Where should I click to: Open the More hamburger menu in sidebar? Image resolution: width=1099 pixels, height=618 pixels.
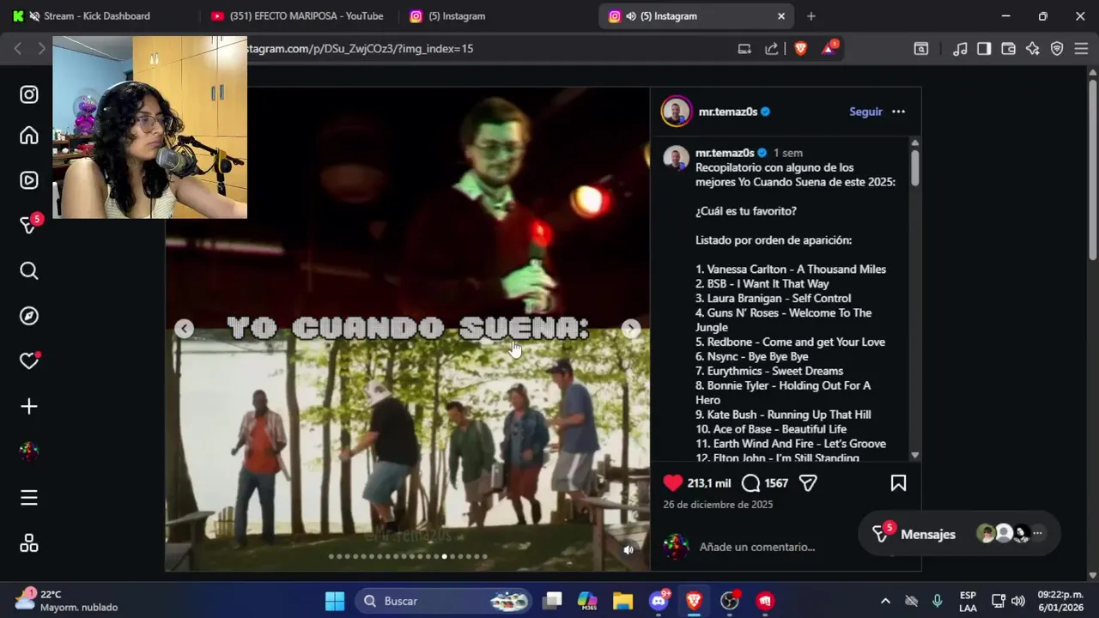click(29, 498)
